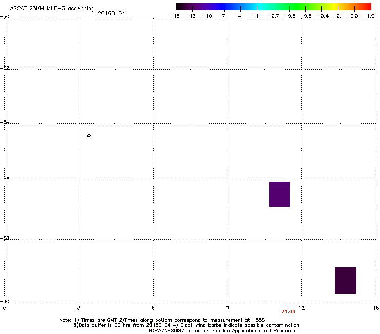380x334 pixels.
Task: Click the -56 latitude axis label
Action: pos(5,179)
